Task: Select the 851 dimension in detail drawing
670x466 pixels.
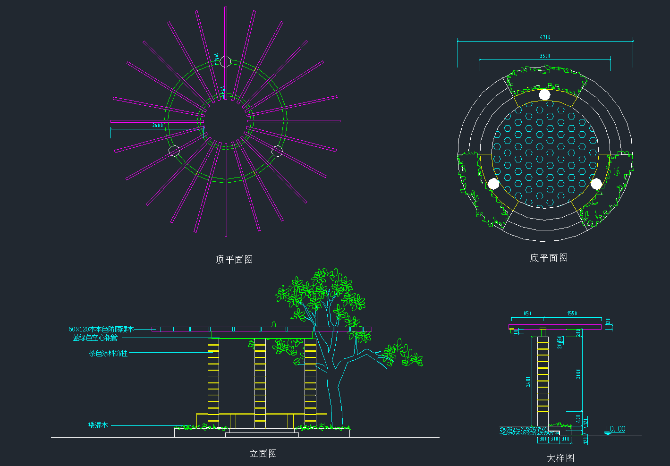Action: [527, 313]
